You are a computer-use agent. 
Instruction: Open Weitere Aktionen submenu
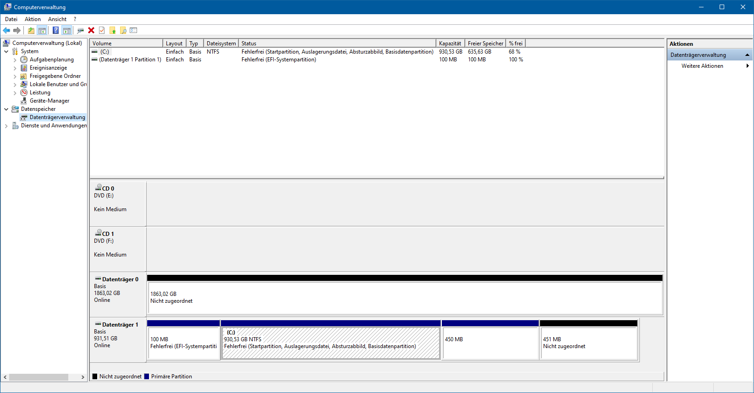(x=710, y=66)
